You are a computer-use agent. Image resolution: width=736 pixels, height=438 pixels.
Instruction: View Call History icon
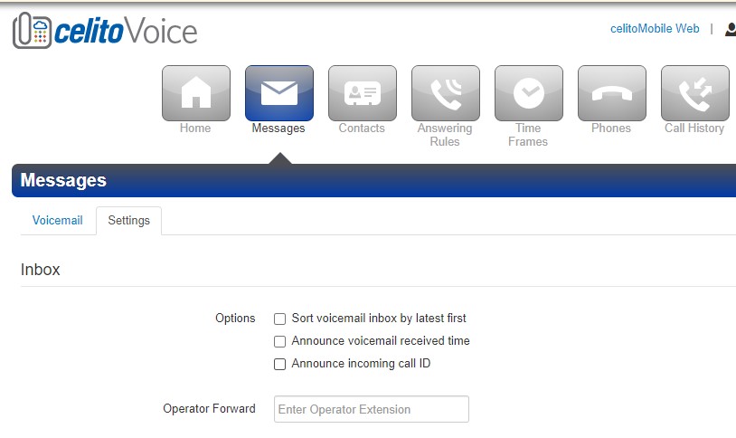694,93
